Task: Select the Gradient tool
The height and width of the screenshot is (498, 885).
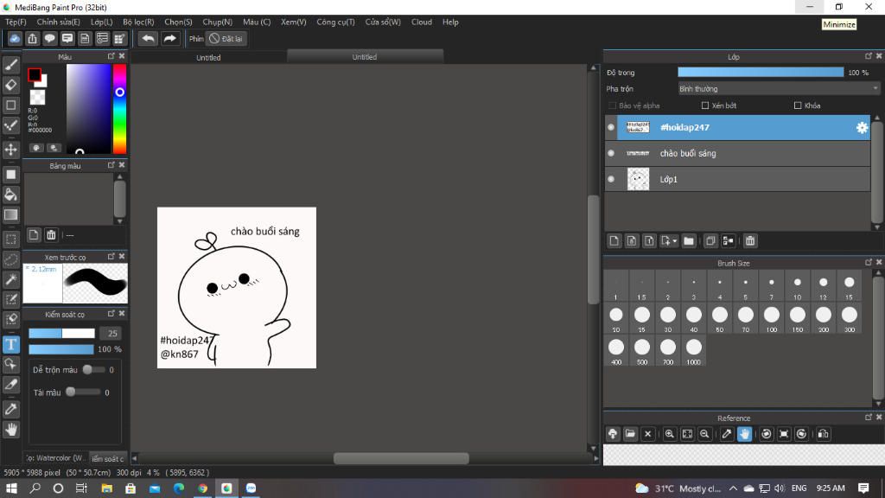Action: [x=10, y=214]
